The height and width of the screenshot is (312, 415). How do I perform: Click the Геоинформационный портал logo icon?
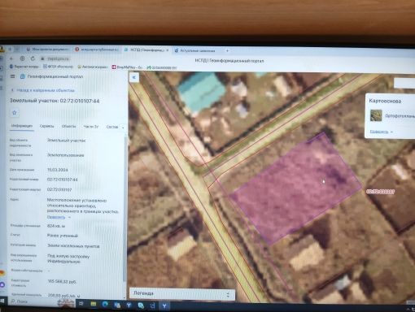tap(23, 76)
